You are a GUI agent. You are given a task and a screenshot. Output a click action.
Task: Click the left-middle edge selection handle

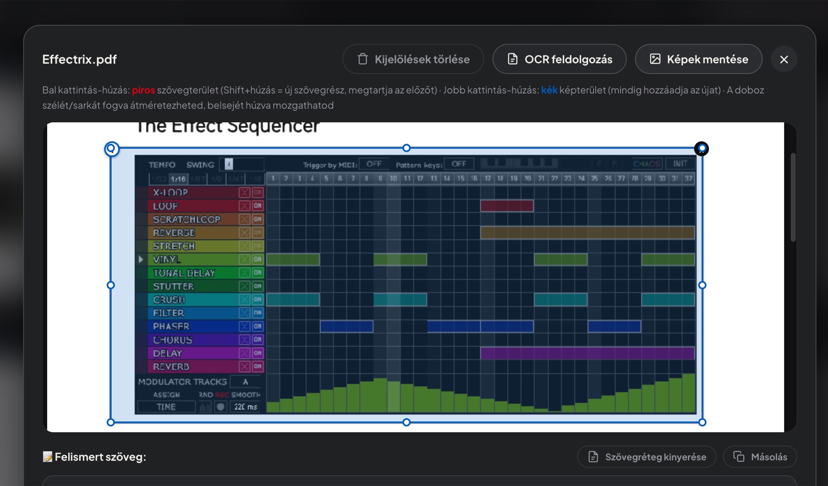coord(111,285)
